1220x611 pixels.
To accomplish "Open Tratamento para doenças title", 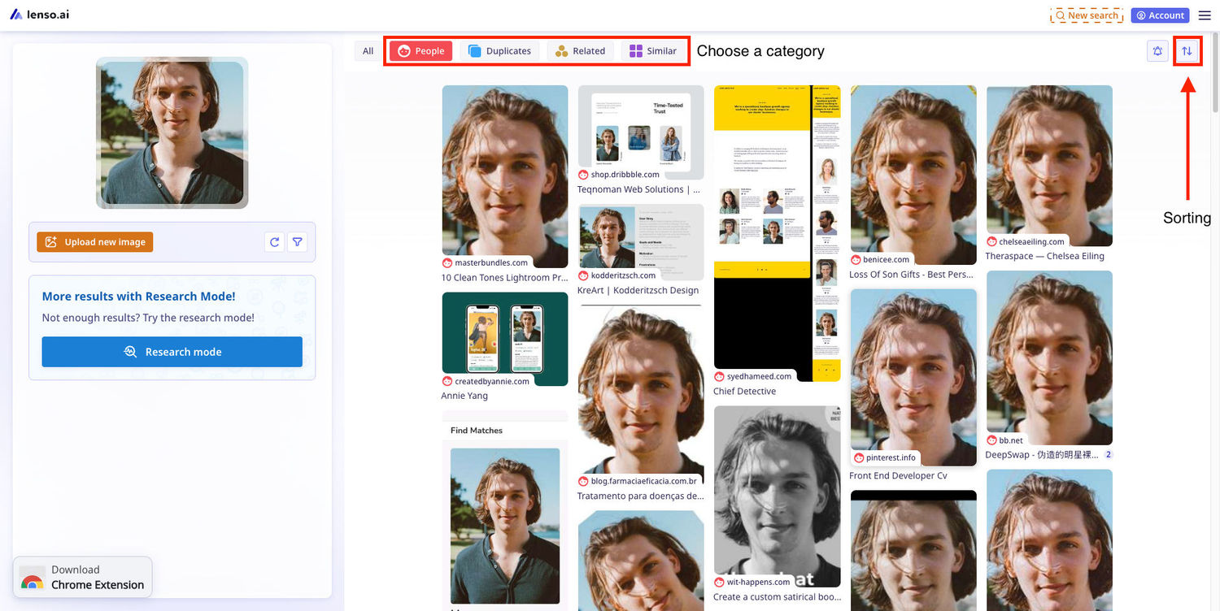I will click(640, 496).
